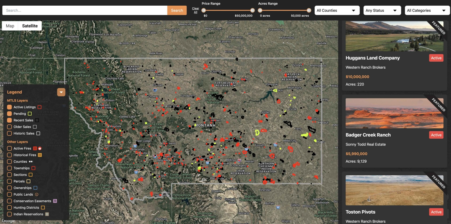Click the red square swatch beside Active Fires
Image resolution: width=451 pixels, height=224 pixels.
(x=35, y=148)
